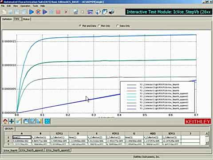Click the bar chart icon in top toolbar

76,12
